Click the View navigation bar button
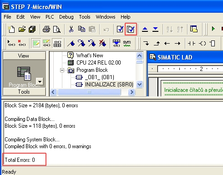223x175 pixels. coord(24,56)
